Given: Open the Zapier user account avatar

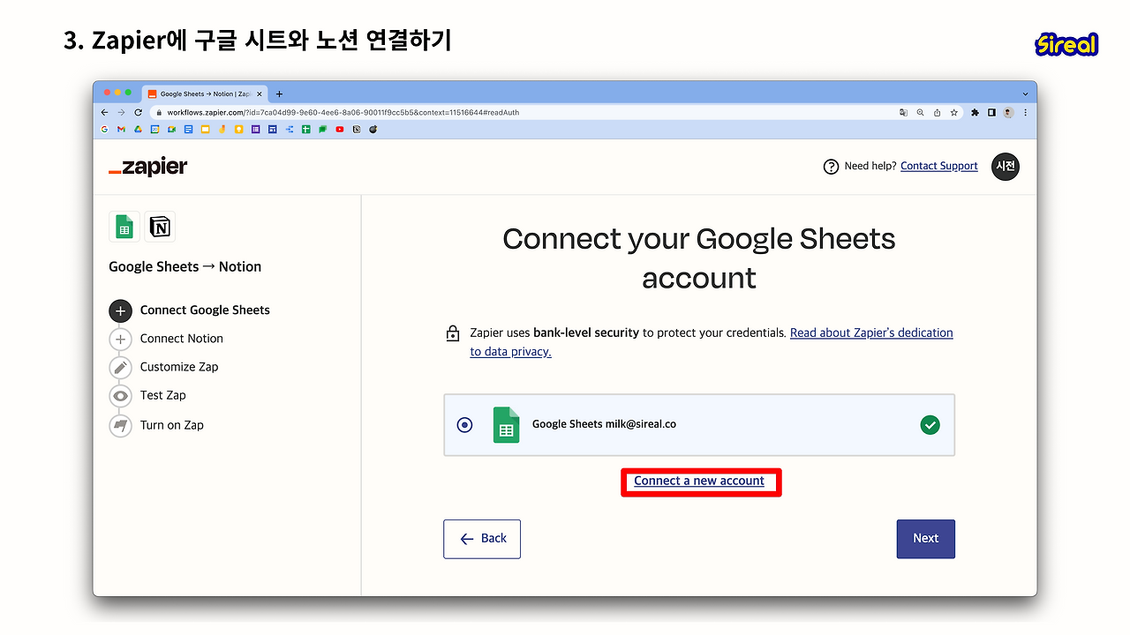Looking at the screenshot, I should click(1005, 166).
